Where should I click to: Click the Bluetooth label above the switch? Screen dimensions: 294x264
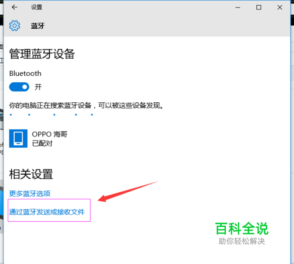[x=25, y=73]
